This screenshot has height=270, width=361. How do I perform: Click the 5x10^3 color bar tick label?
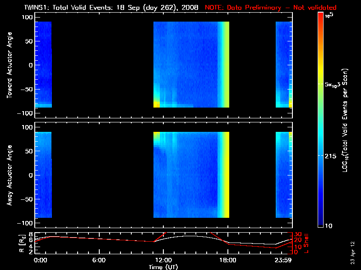pos(335,85)
